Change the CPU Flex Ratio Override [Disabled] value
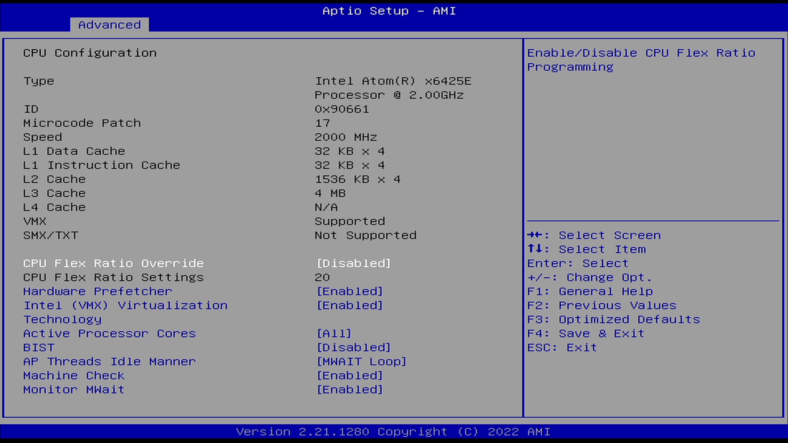788x443 pixels. (353, 263)
